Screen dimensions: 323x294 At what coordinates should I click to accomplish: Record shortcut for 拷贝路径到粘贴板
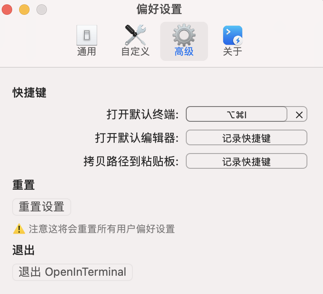(246, 161)
